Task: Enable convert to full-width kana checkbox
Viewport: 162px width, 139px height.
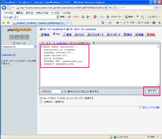Action: pyautogui.click(x=41, y=102)
